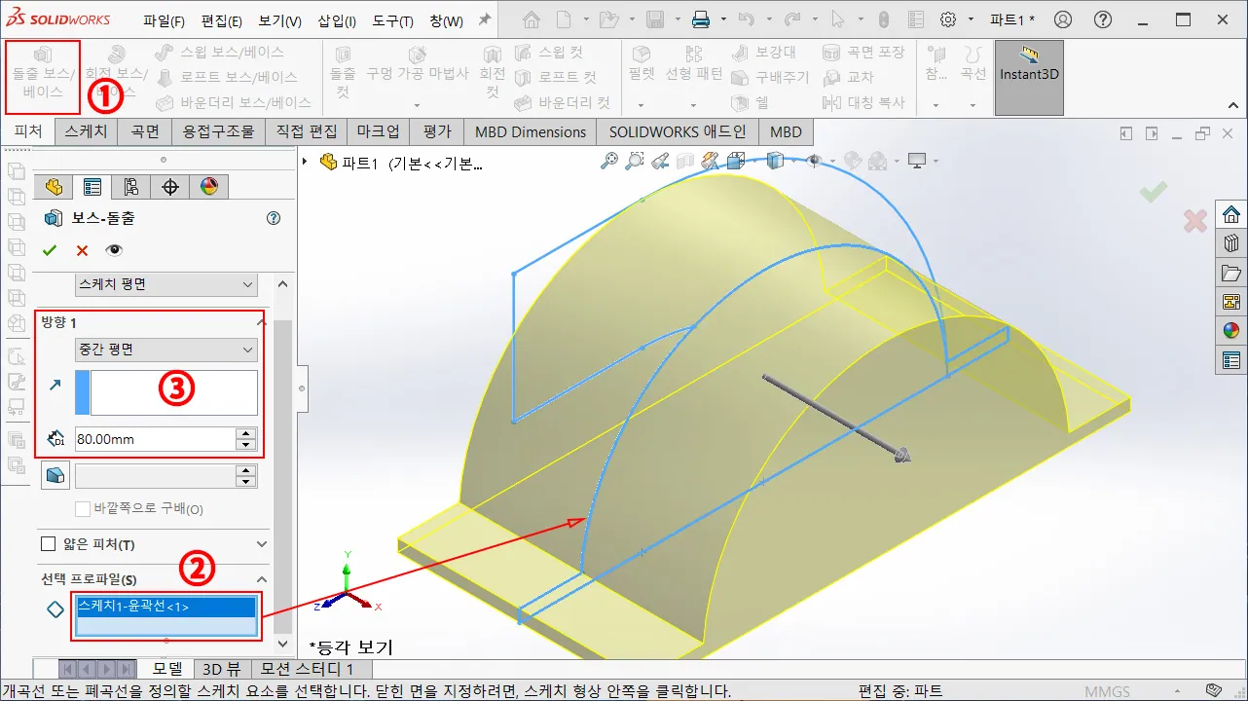Open the 중간 평면 end condition dropdown

[x=166, y=349]
